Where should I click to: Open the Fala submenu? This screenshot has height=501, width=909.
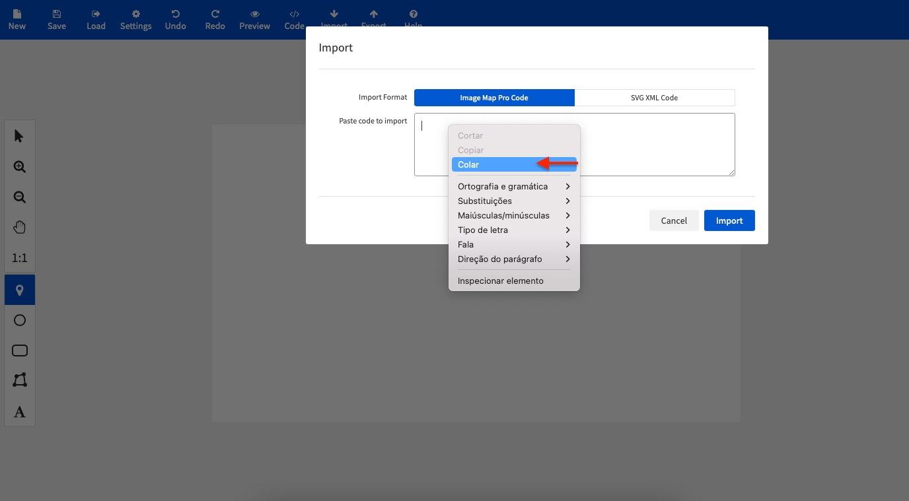point(514,244)
